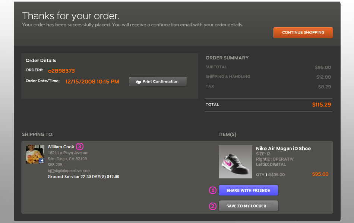Click the Thanks for your order heading
The image size is (354, 223).
tap(71, 16)
